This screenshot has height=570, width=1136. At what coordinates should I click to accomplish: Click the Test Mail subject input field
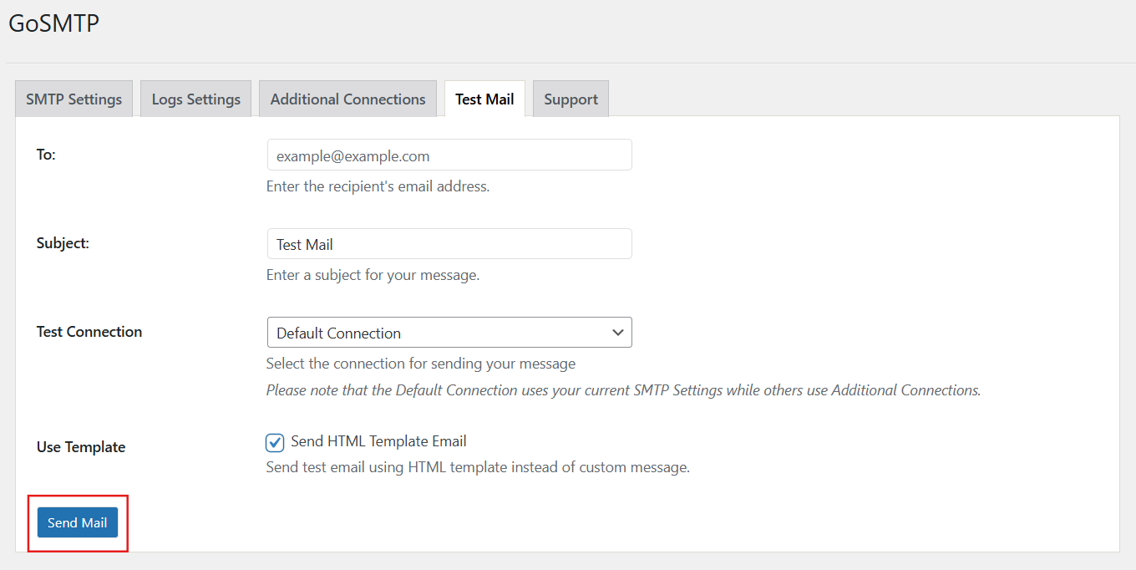click(449, 243)
